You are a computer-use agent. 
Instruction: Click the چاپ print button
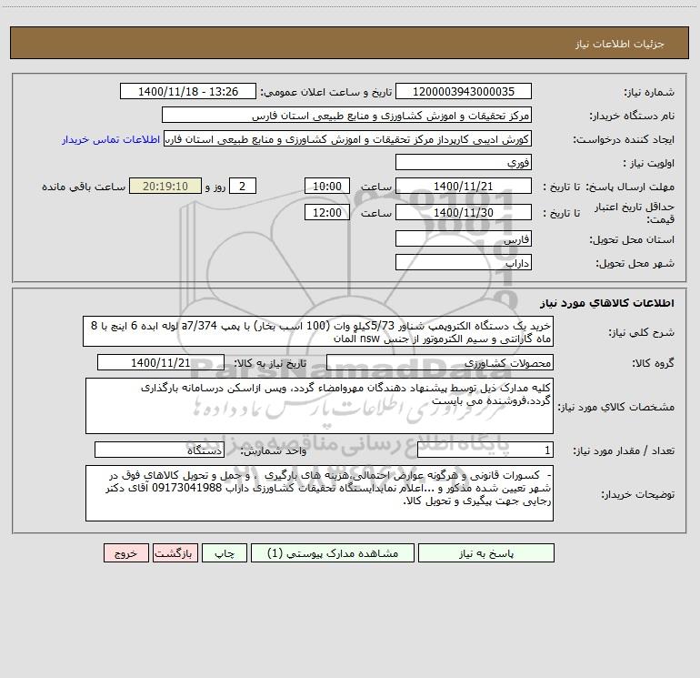coord(225,553)
